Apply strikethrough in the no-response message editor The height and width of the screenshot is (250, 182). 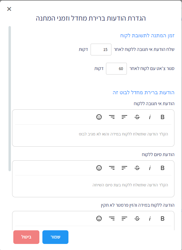click(137, 117)
